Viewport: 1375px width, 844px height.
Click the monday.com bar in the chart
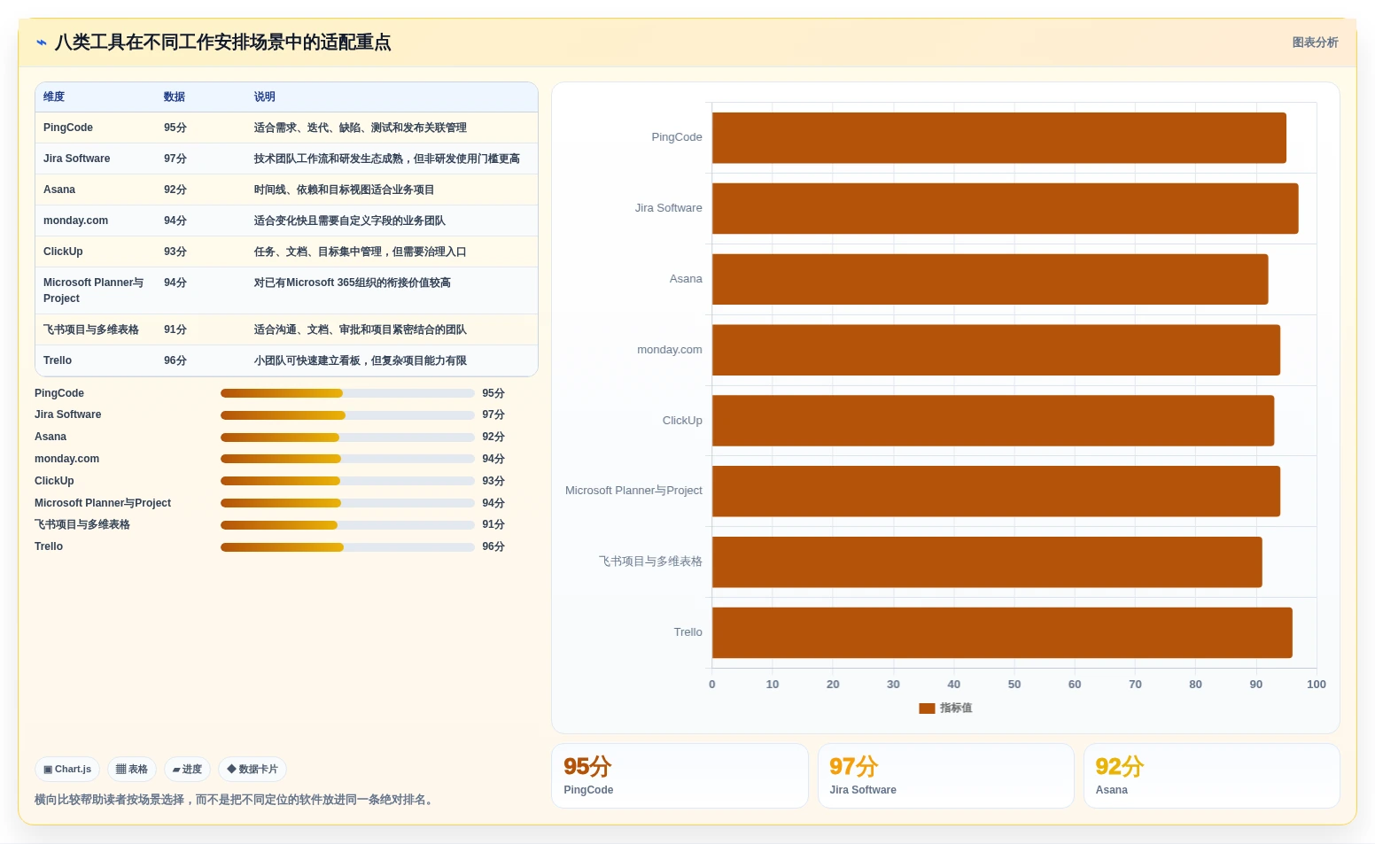[x=996, y=350]
